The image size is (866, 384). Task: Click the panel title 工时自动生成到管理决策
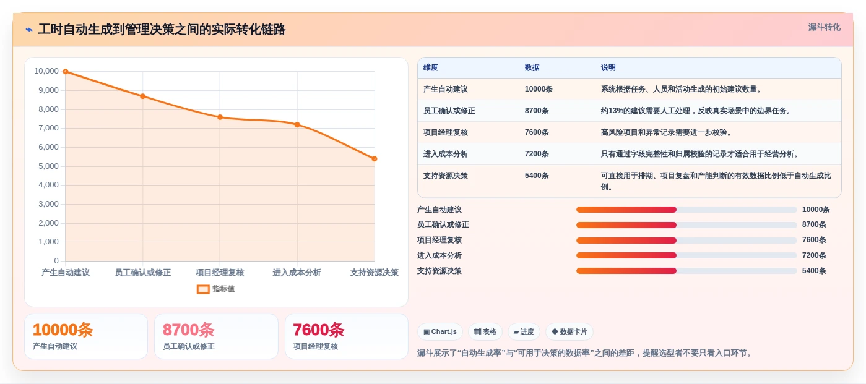[162, 30]
